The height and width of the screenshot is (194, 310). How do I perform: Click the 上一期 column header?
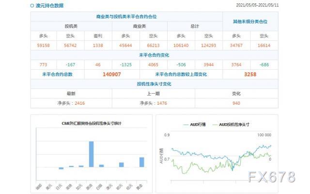coord(153,94)
